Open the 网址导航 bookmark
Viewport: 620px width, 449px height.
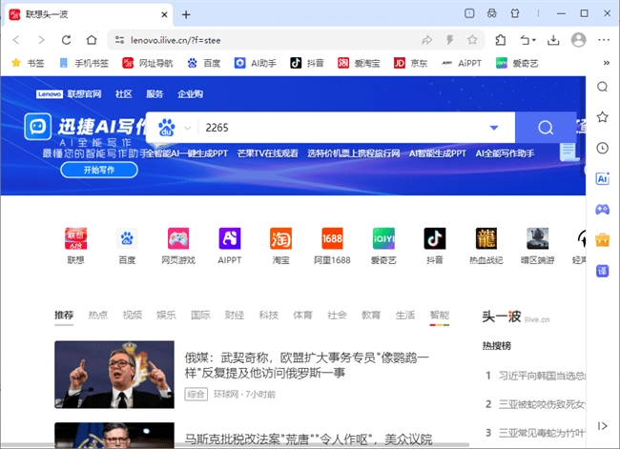(148, 63)
